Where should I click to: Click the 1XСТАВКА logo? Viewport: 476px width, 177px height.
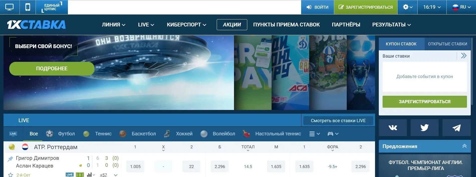tap(36, 25)
